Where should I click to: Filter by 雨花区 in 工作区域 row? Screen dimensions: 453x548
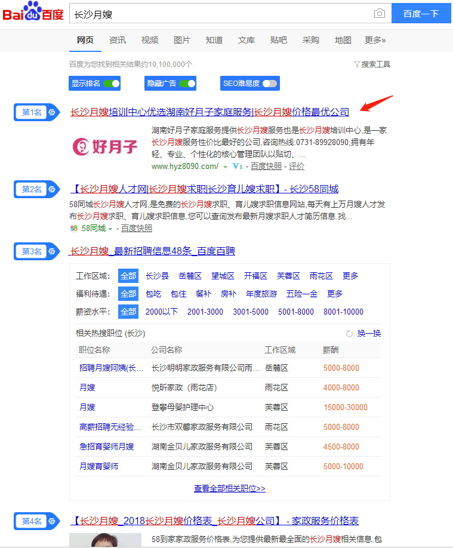(321, 276)
